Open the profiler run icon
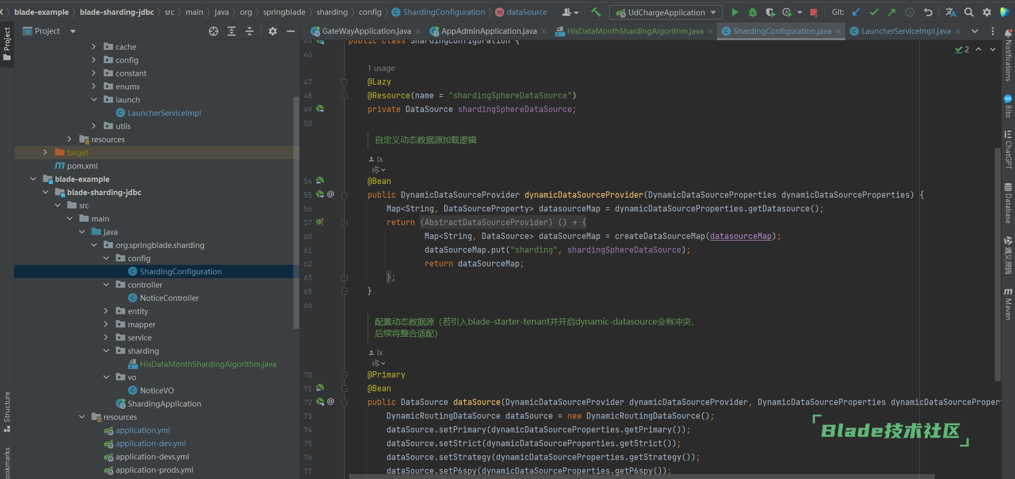 [787, 12]
